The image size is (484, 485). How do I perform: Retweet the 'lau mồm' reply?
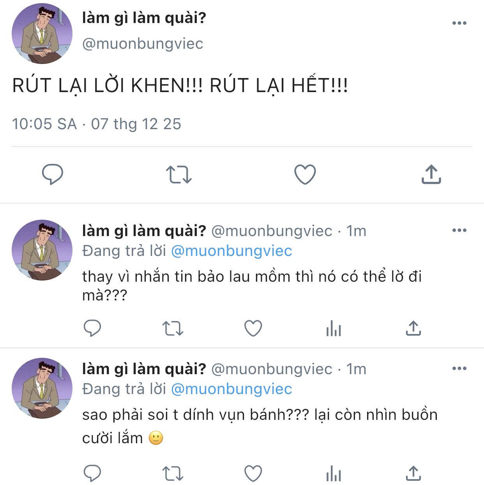tap(173, 329)
